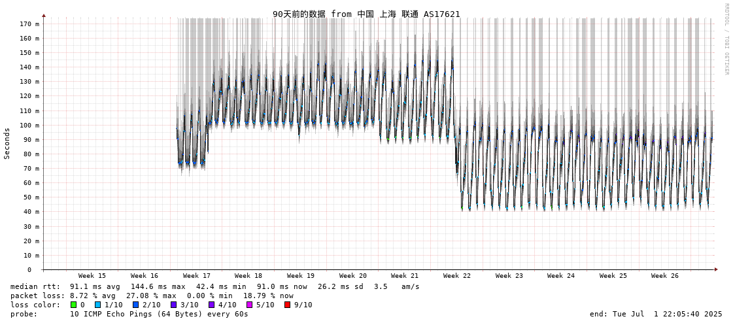Click the Week 15 axis label
Screen dimensions: 733x323
[x=92, y=276]
